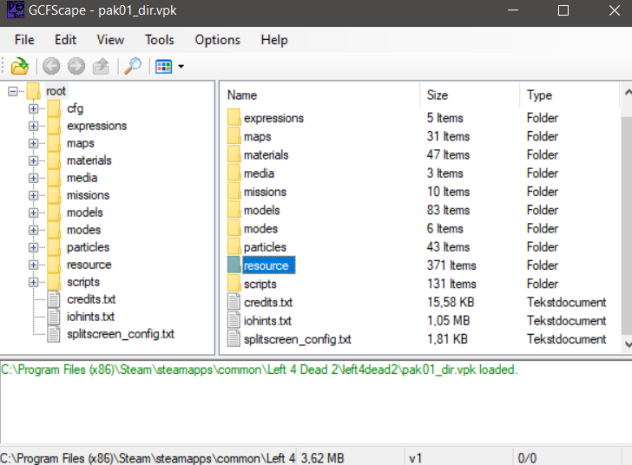Click the Forward navigation arrow icon
This screenshot has width=632, height=465.
tap(76, 66)
